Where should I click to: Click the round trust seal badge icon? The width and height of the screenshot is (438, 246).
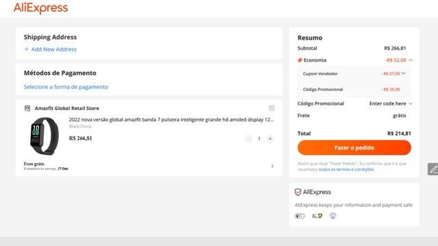pos(333,216)
